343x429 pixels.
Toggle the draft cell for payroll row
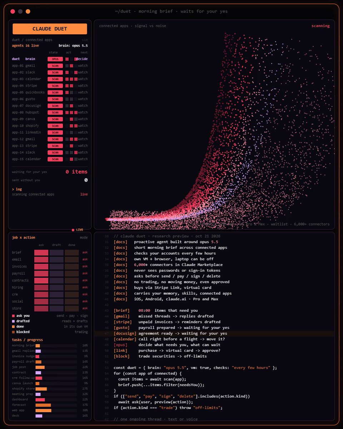(x=56, y=273)
